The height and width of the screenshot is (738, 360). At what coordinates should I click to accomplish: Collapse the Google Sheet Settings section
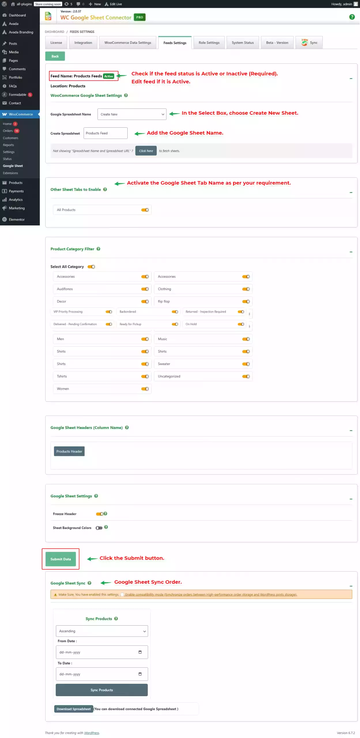click(351, 499)
